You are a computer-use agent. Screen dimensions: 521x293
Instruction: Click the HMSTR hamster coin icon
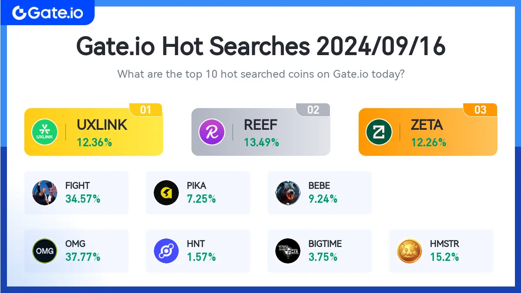[409, 251]
